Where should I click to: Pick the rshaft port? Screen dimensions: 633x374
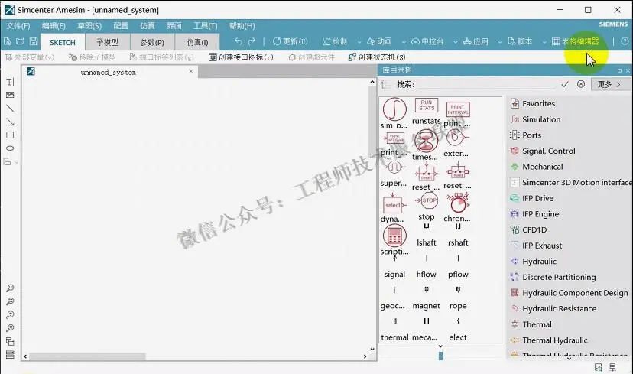[x=458, y=236]
